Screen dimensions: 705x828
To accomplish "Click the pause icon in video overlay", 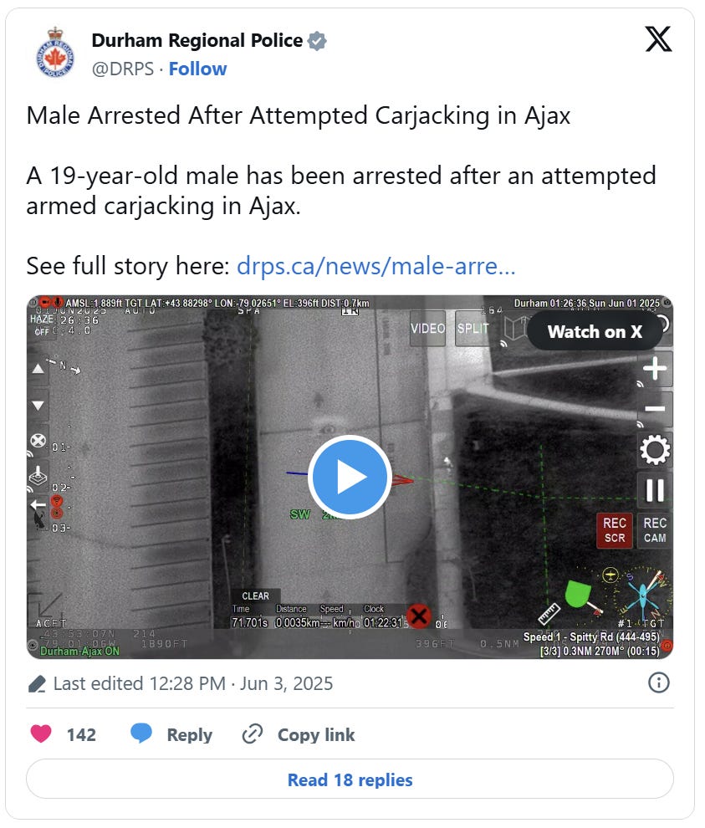I will point(655,491).
